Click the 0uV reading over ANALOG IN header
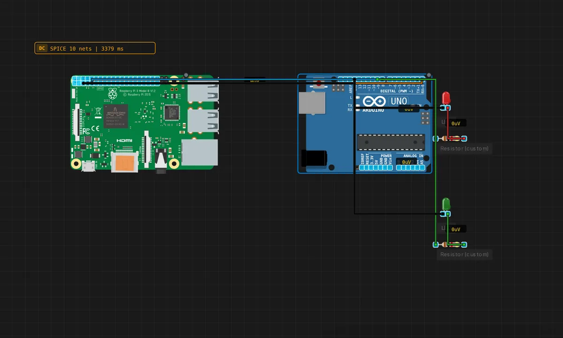The image size is (563, 338). (x=406, y=162)
